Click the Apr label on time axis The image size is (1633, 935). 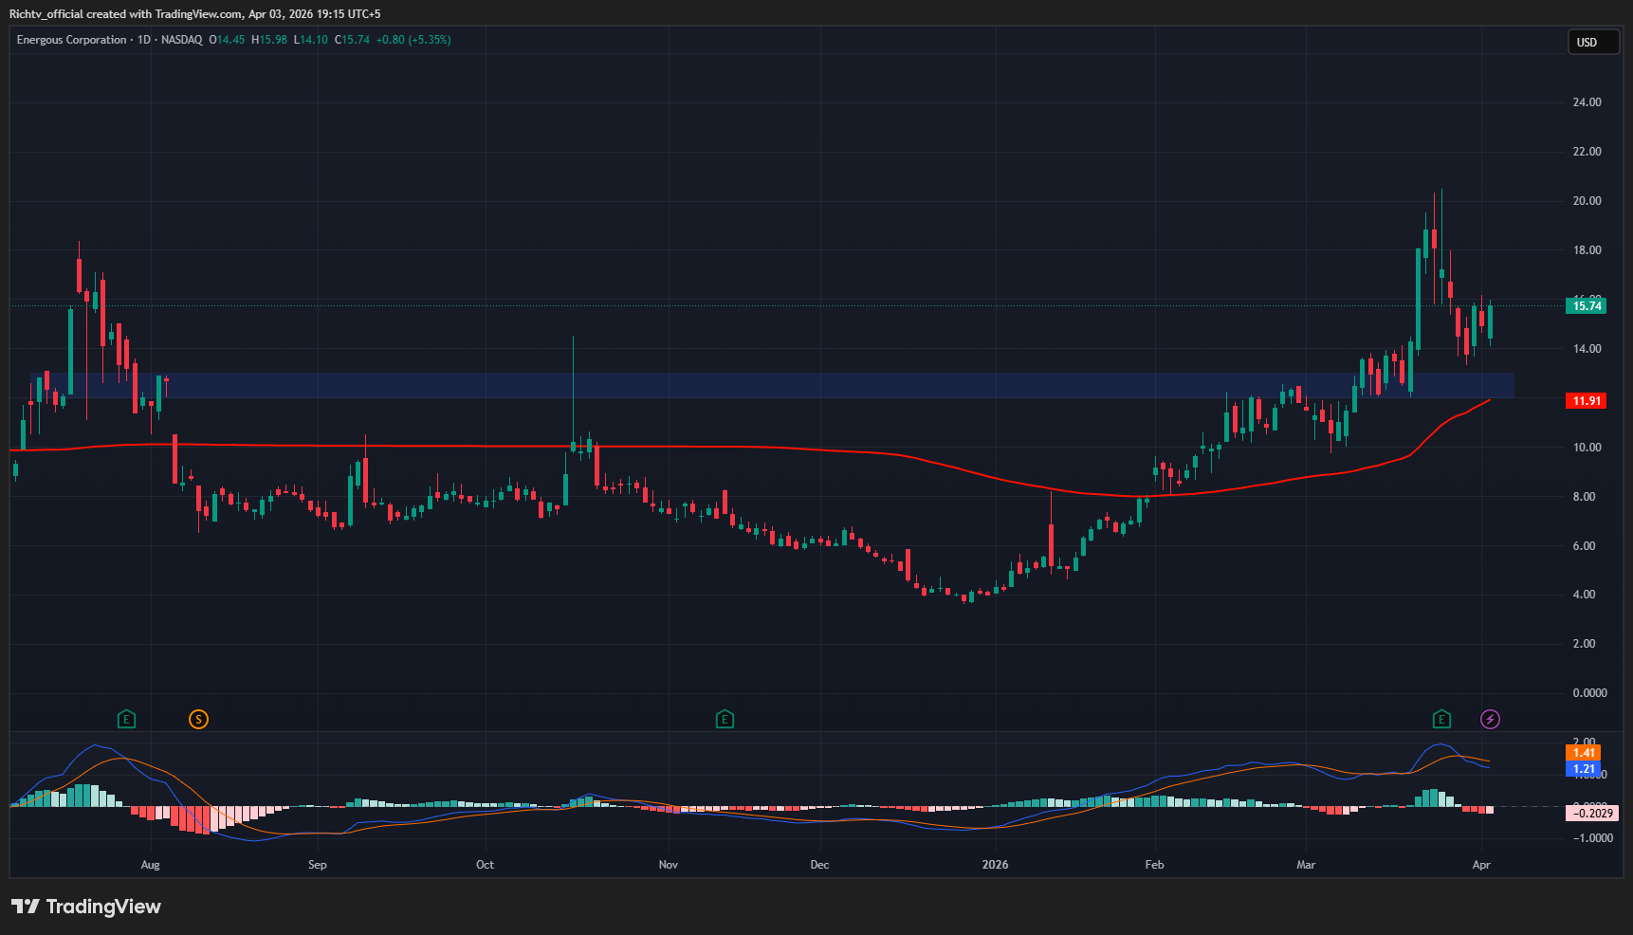point(1481,865)
